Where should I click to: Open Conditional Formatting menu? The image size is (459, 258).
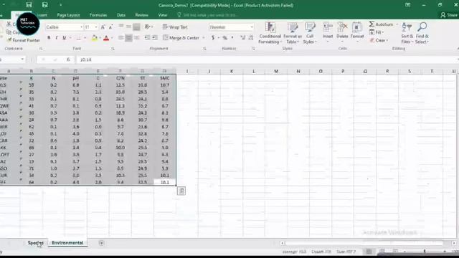270,33
